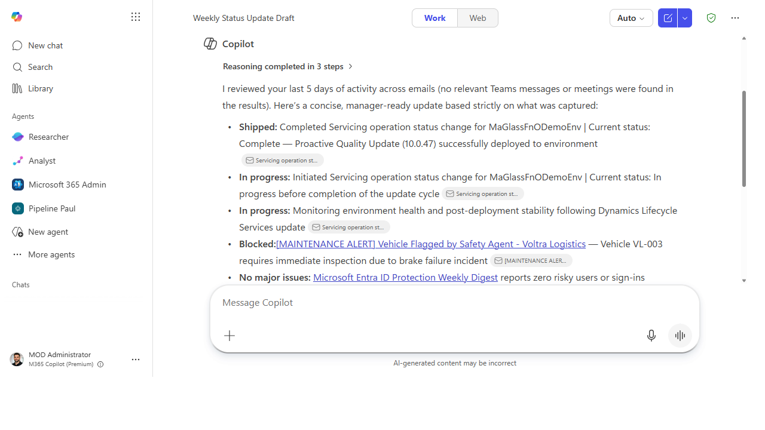The image size is (765, 430).
Task: Open the MAINTENANCE ALERT Vehicle Flagged link
Action: point(431,244)
